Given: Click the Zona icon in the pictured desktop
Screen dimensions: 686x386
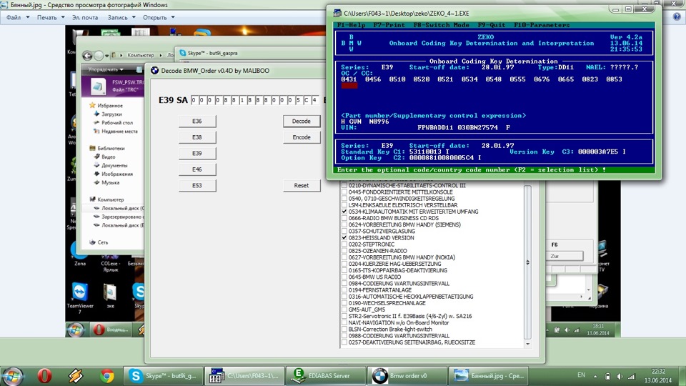Looking at the screenshot, I should coord(79,251).
